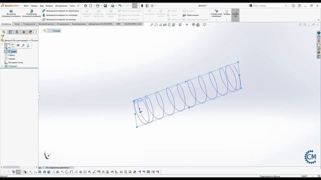Select the Swept Boss/Base tool

coord(61,11)
